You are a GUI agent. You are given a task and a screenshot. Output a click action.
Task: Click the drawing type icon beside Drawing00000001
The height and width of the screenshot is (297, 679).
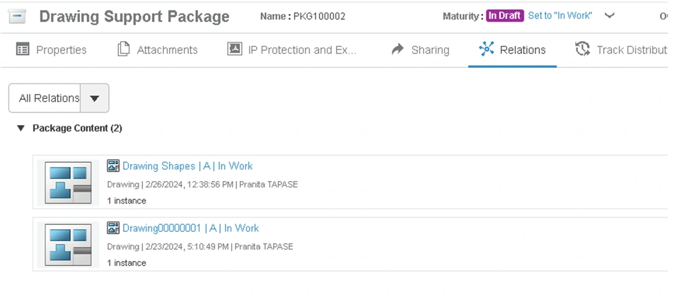[x=113, y=228]
